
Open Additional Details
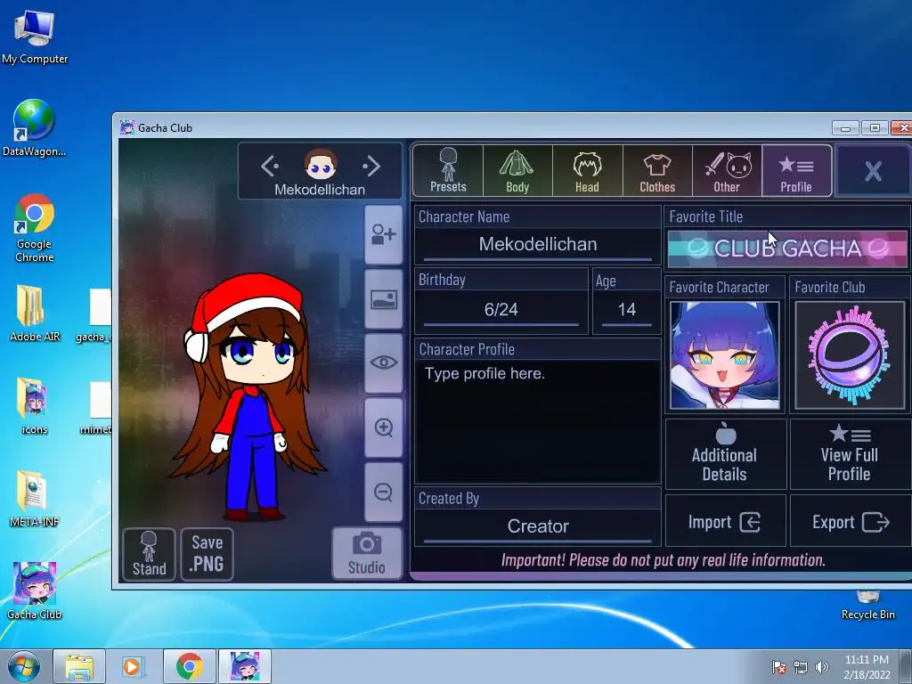725,454
